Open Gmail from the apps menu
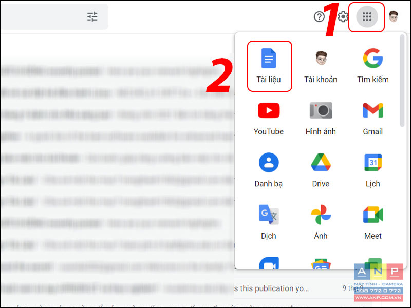Viewport: 411px width, 308px height. click(373, 119)
